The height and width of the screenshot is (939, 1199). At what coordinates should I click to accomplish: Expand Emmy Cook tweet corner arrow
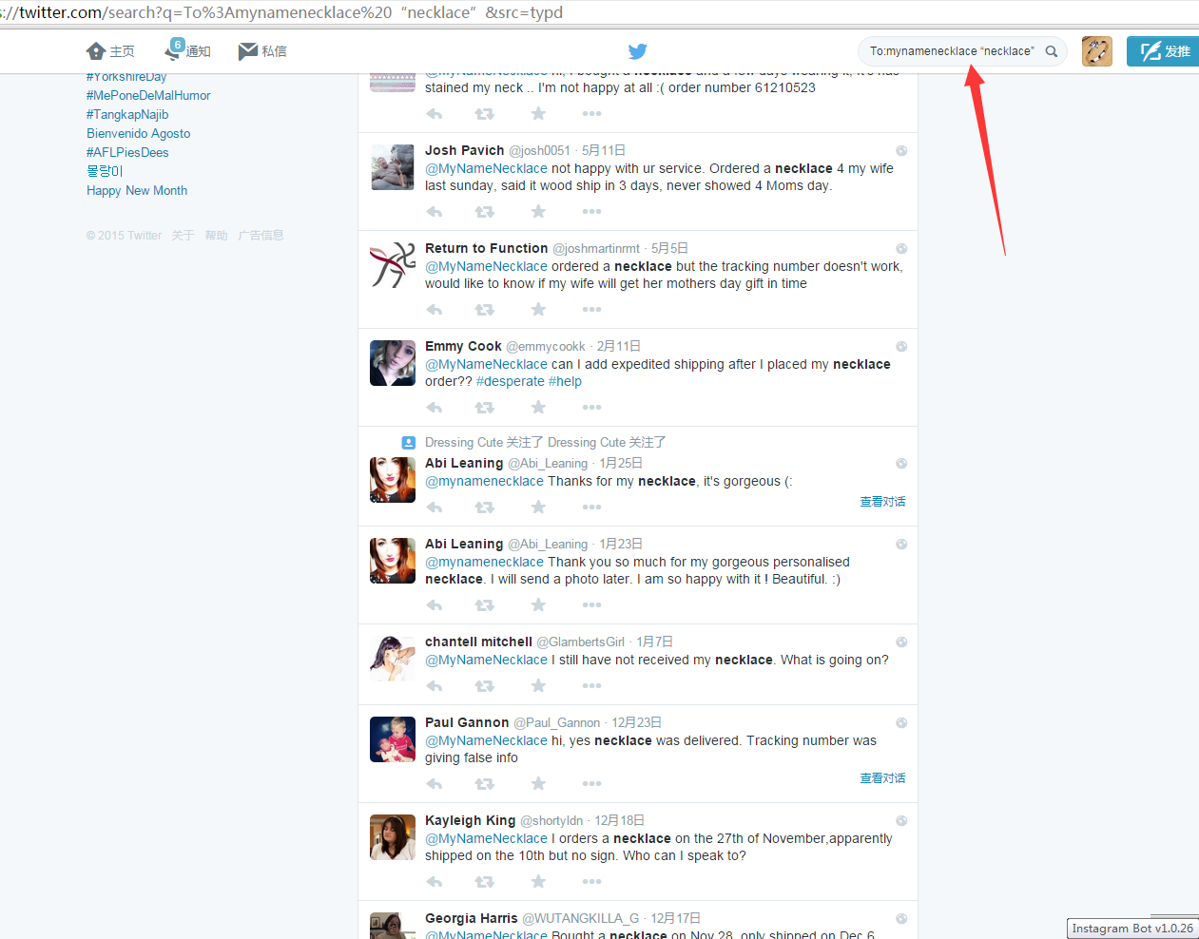tap(901, 347)
